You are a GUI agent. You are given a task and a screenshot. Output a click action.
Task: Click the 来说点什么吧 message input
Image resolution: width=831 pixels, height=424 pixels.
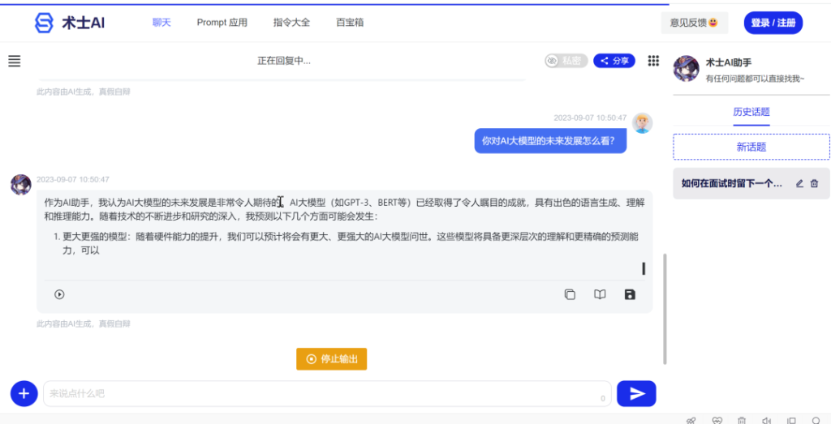click(326, 393)
